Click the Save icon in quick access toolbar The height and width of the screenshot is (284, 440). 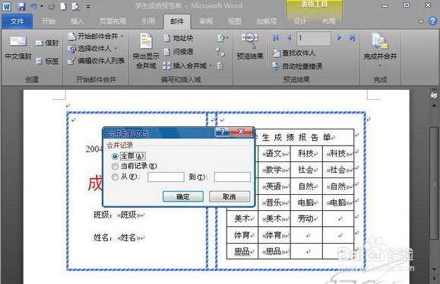21,6
